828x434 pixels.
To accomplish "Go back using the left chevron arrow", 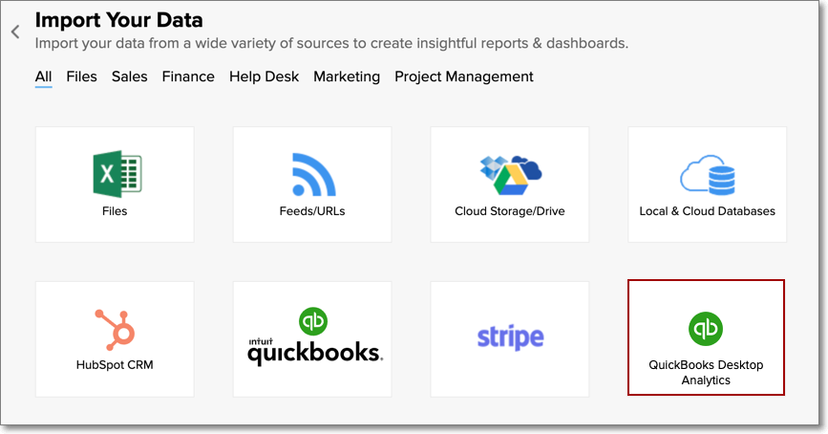I will [x=15, y=32].
